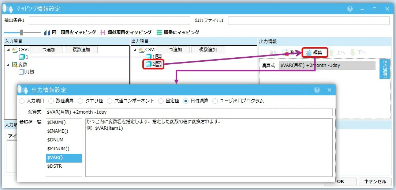Collapse the CSV node in 入力項目
The image size is (396, 190).
[8, 50]
